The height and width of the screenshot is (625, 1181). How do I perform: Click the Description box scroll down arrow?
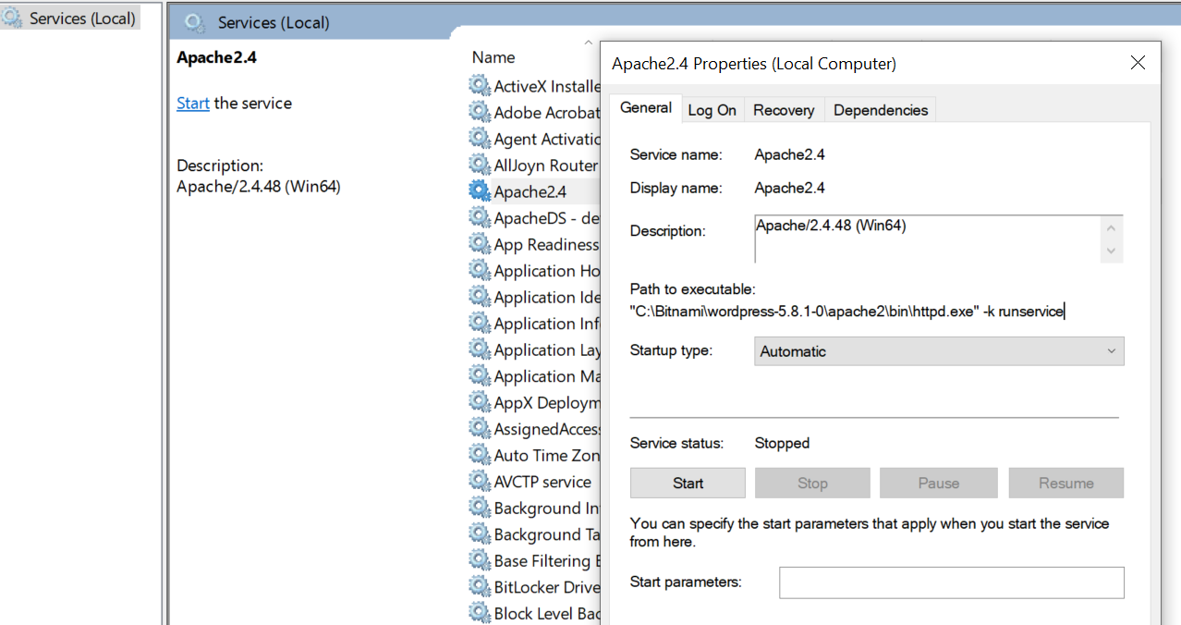click(x=1112, y=251)
